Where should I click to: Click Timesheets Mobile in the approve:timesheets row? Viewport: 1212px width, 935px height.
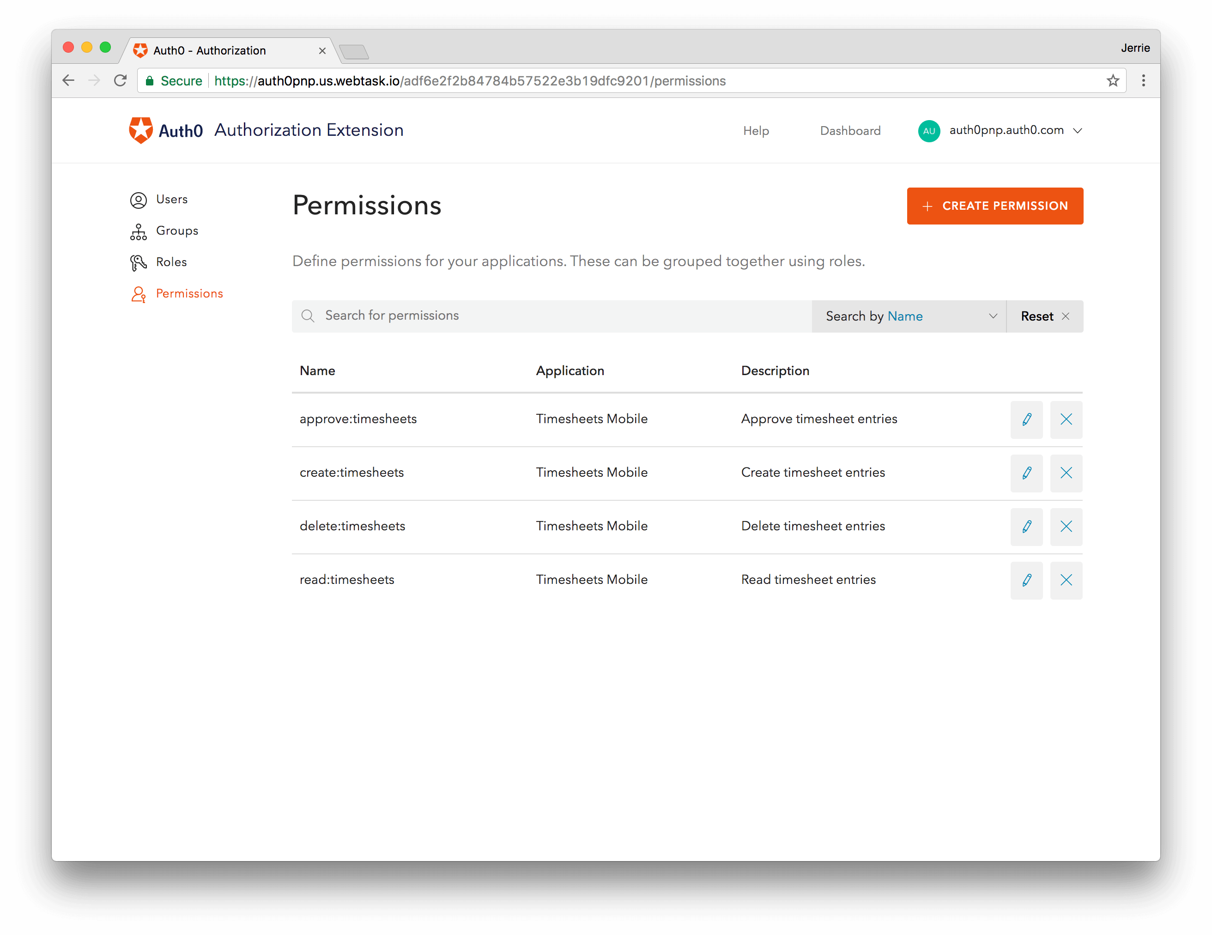click(592, 419)
